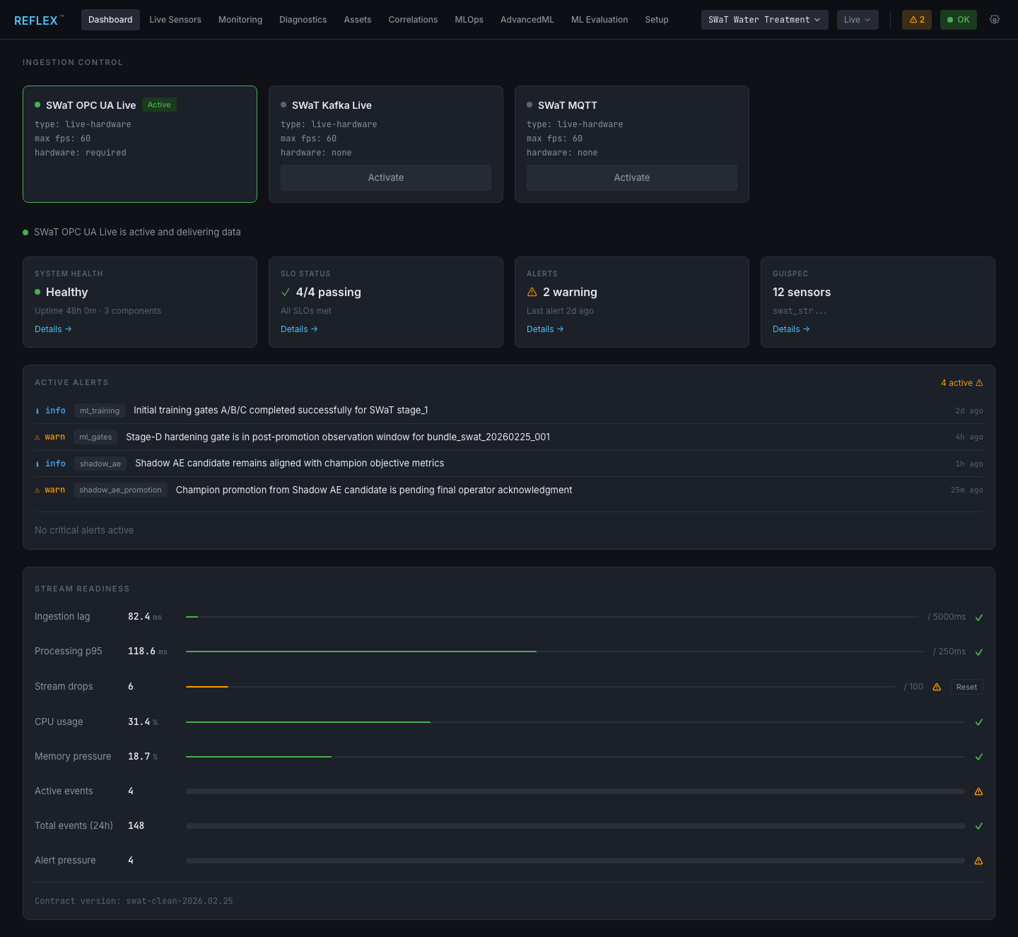The width and height of the screenshot is (1018, 937).
Task: Activate the SWaT Kafka Live source
Action: pos(386,178)
